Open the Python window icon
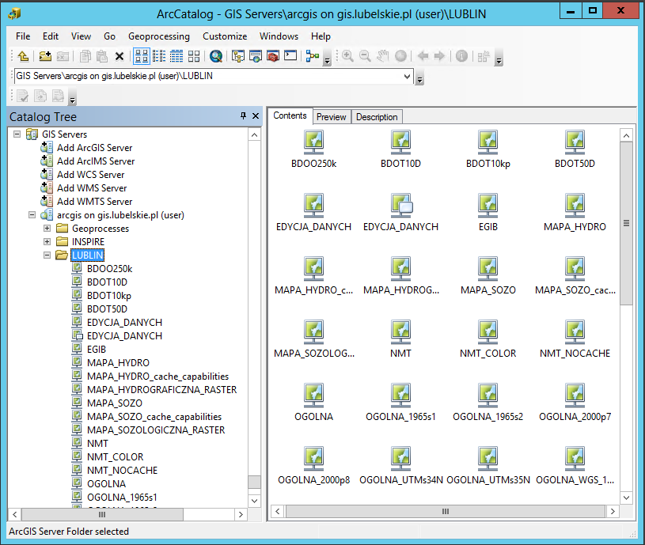The image size is (645, 545). tap(290, 55)
